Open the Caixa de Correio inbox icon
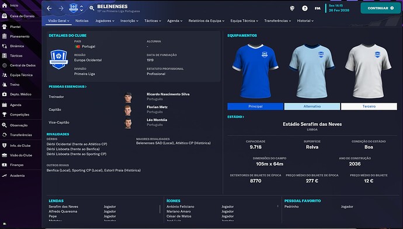This screenshot has width=403, height=229. pos(4,16)
